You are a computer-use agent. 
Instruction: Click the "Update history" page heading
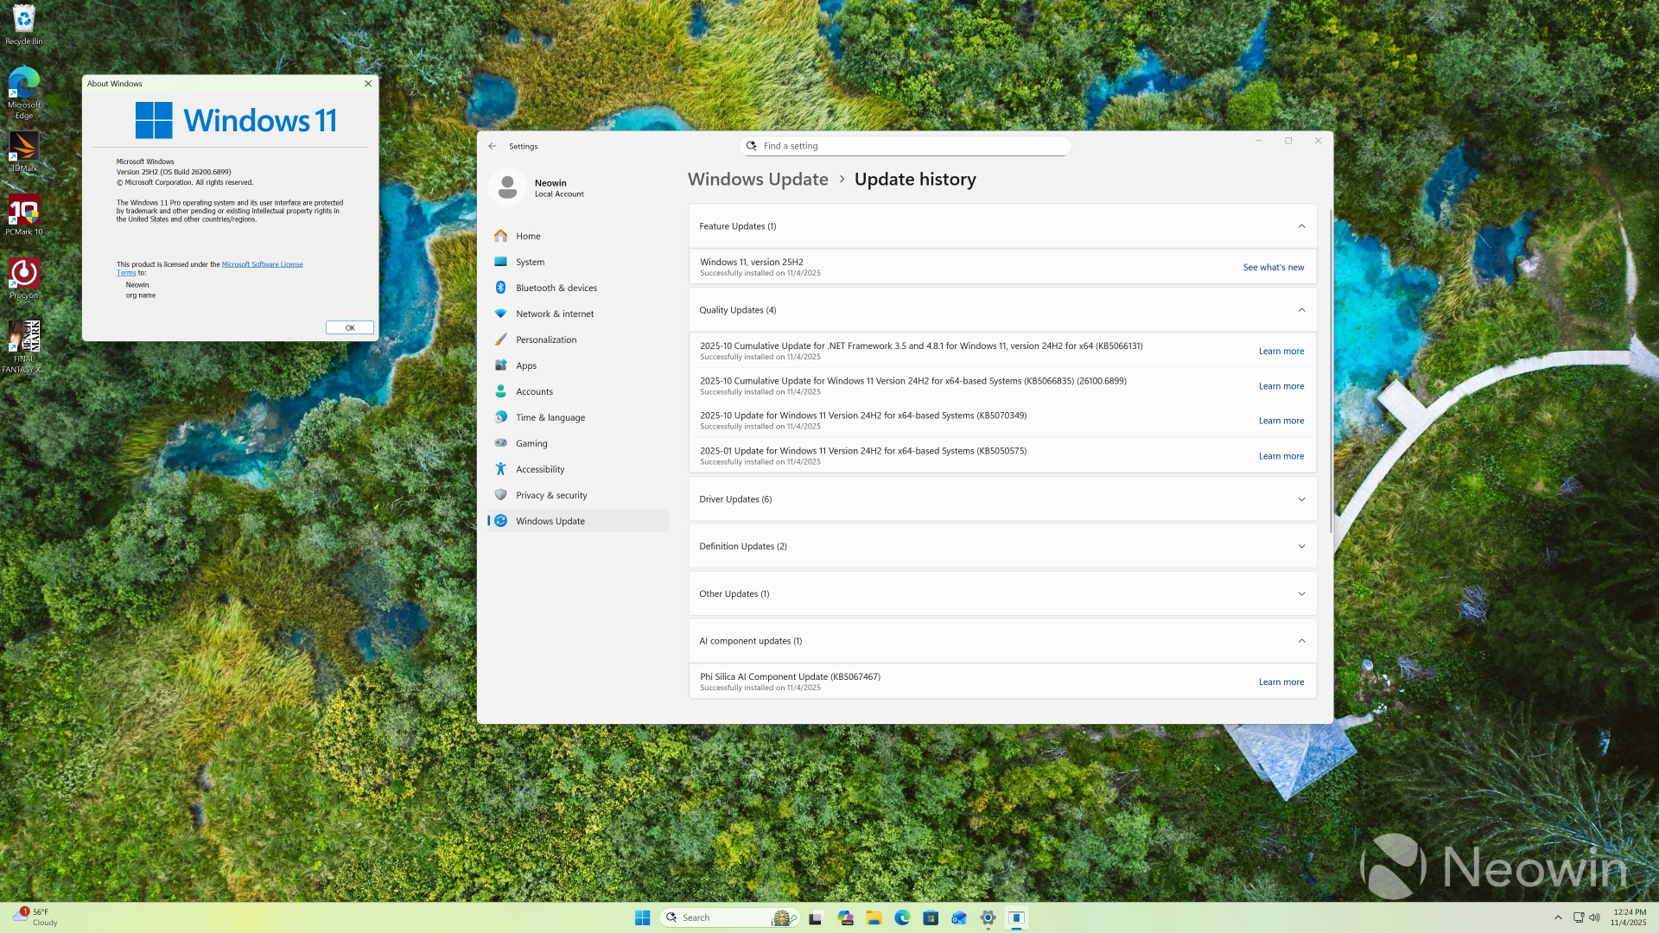tap(915, 180)
